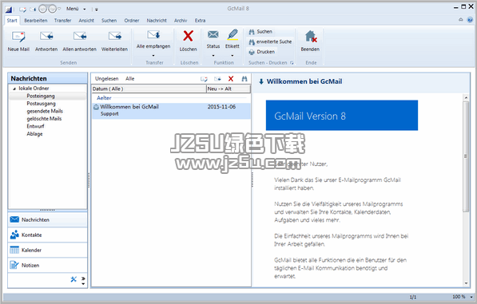
Task: Select the Entwurf folder
Action: (35, 126)
